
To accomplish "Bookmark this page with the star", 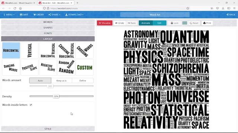I will click(x=188, y=8).
